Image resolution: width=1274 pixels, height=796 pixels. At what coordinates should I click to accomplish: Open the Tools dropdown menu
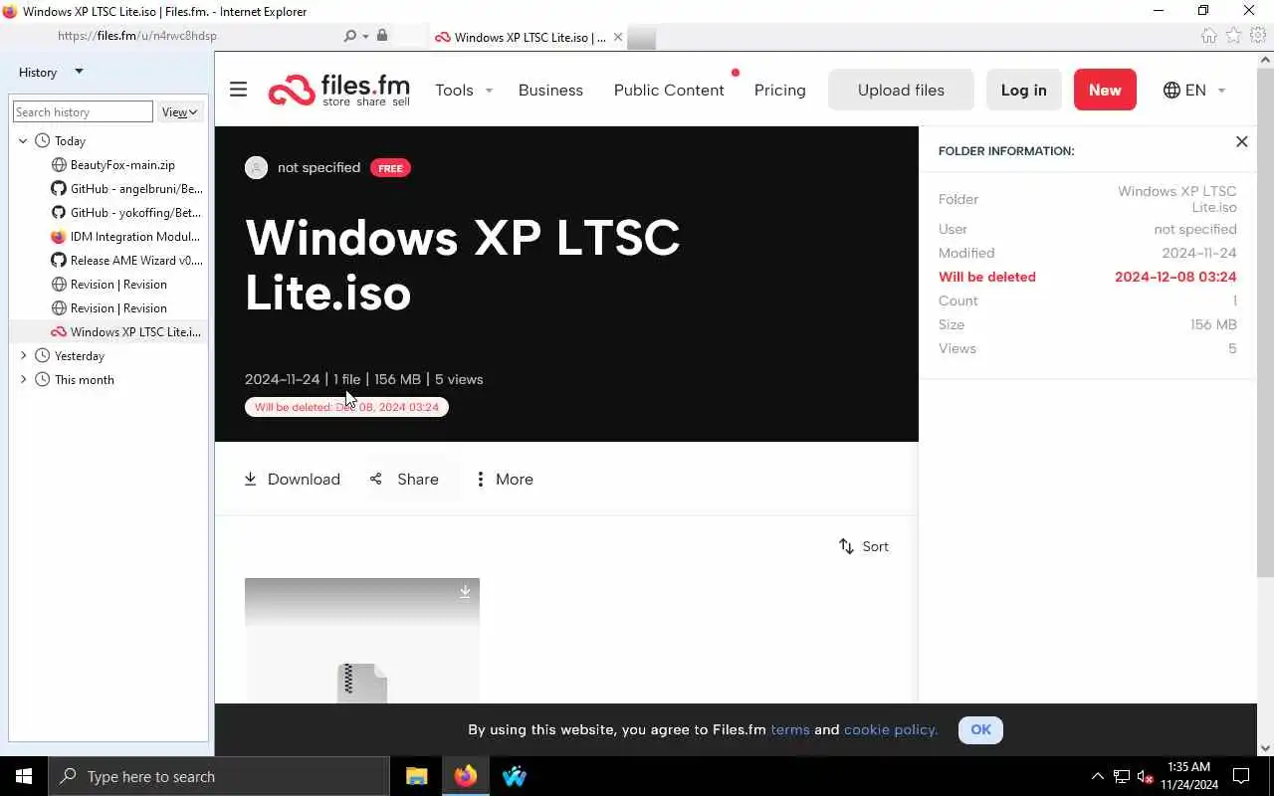(x=464, y=90)
